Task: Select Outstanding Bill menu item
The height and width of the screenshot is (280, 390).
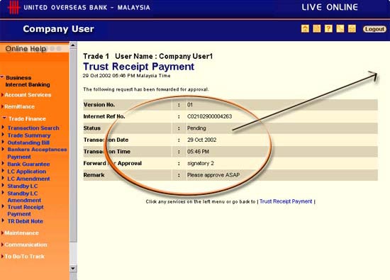Action: (28, 142)
